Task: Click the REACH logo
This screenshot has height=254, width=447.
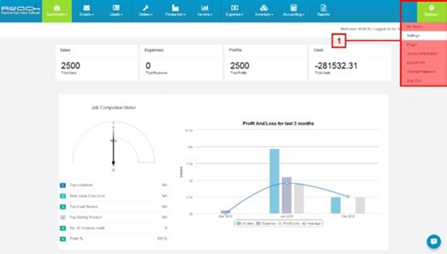Action: [x=21, y=10]
